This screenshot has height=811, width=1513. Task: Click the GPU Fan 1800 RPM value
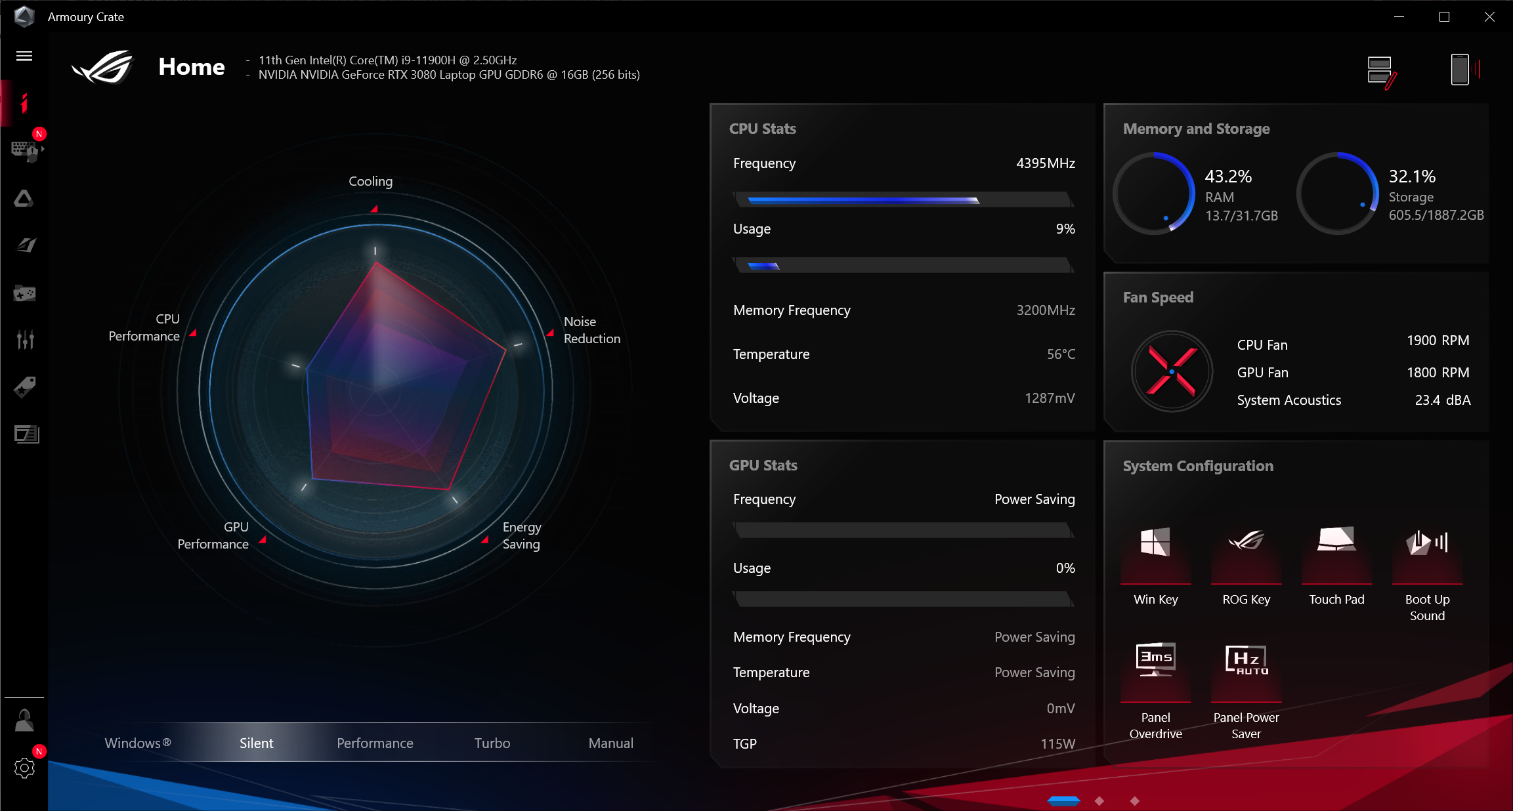1438,372
